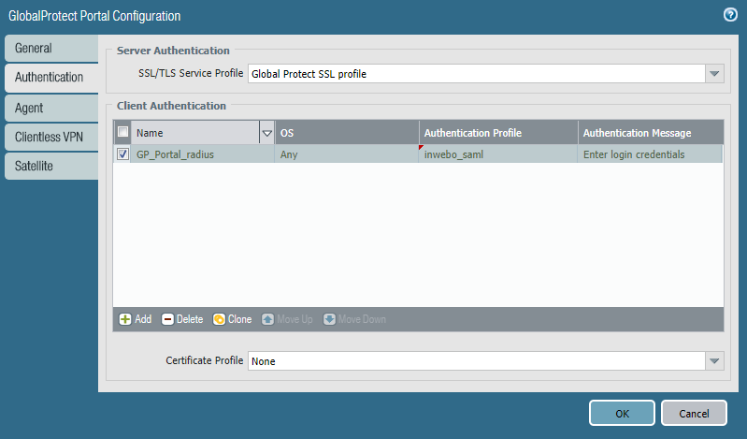The image size is (747, 439).
Task: Toggle the select-all checkbox in table header
Action: pos(122,133)
